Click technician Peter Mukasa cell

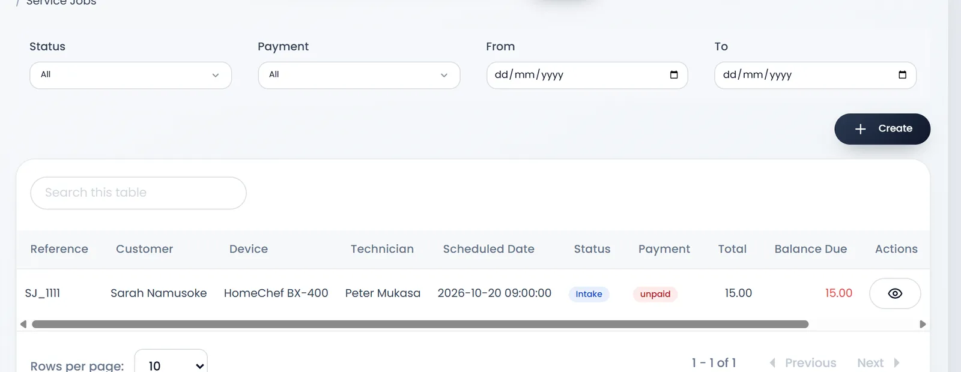coord(383,293)
